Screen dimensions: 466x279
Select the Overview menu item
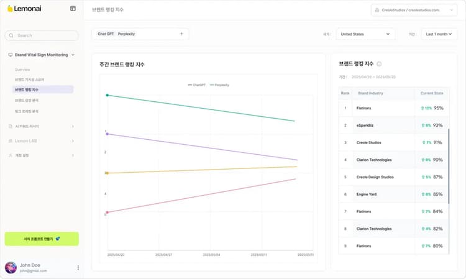pyautogui.click(x=22, y=70)
